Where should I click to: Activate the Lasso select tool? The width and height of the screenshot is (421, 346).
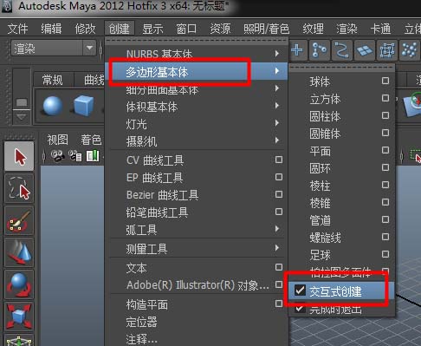tap(19, 188)
